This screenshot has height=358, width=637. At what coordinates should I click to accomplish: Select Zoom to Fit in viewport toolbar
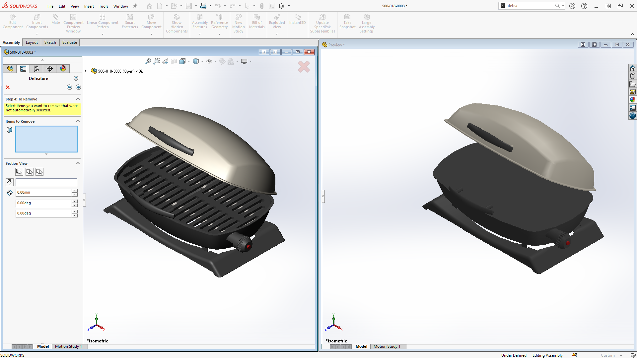point(148,61)
